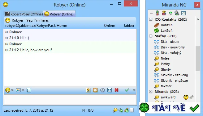Click the list icon in chat status bar
Screen dimensions: 203x116
click(132, 110)
